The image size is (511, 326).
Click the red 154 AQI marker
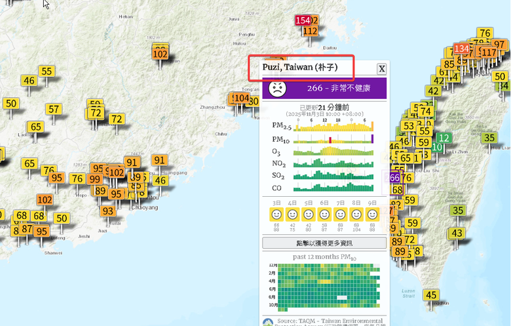coord(303,20)
